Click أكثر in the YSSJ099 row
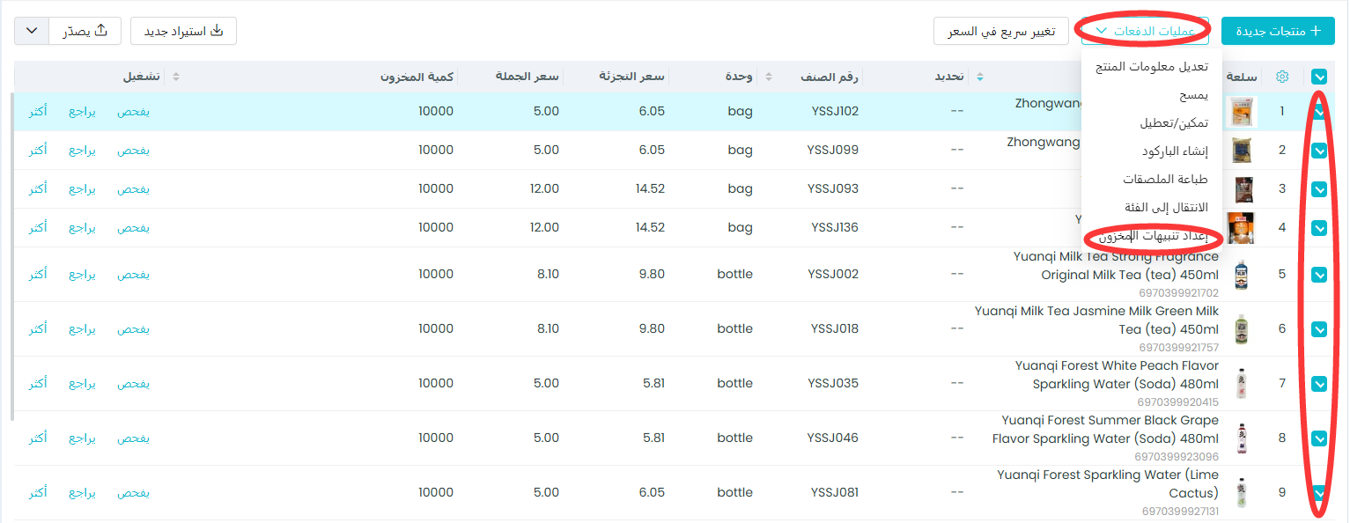The image size is (1350, 523). pyautogui.click(x=37, y=151)
